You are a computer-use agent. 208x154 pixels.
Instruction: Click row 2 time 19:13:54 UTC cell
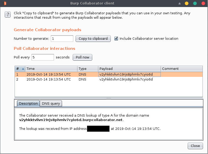pos(51,79)
